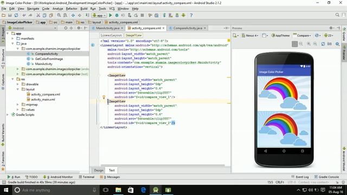The height and width of the screenshot is (195, 347).
Task: Open the Refactor menu
Action: 72,9
